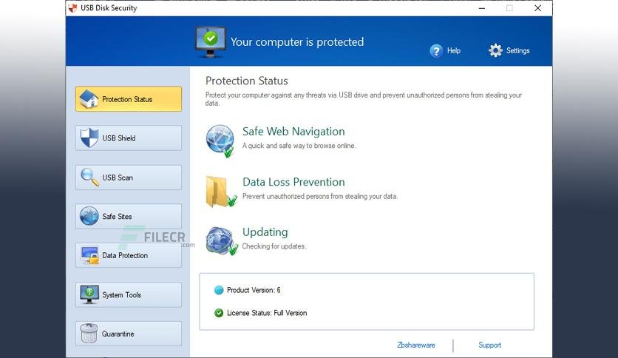Screen dimensions: 618x358
Task: Click the Data Loss Prevention heading
Action: 293,182
